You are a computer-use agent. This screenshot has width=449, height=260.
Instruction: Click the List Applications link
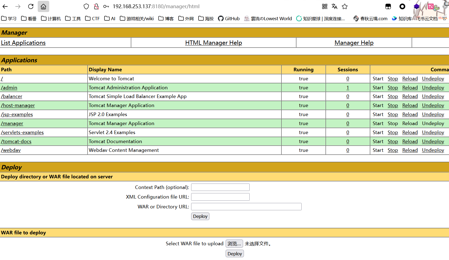(x=23, y=43)
